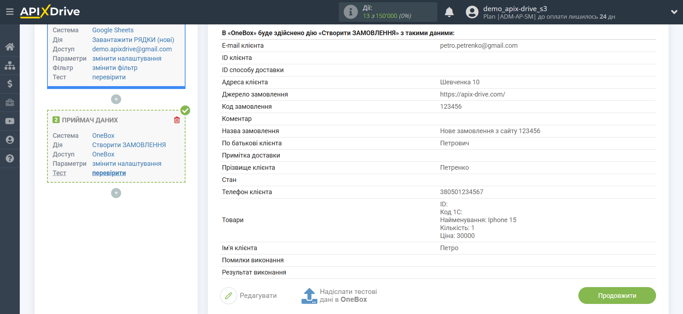
Task: Click the user avatar icon
Action: click(472, 12)
